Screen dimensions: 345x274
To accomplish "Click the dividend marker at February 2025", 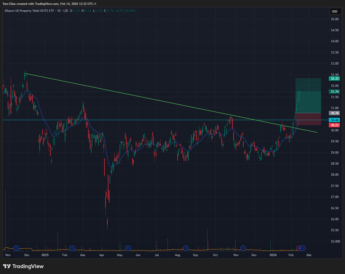I will coord(72,248).
